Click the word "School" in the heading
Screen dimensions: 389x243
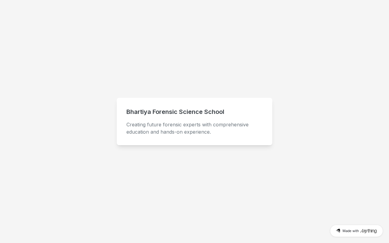214,112
